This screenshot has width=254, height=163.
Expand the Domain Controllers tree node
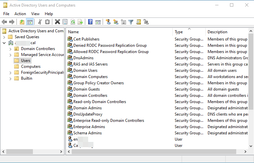[10, 49]
